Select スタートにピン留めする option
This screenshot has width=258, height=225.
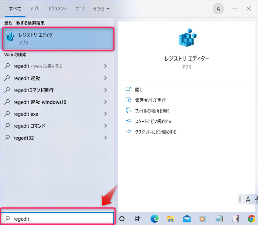[153, 121]
